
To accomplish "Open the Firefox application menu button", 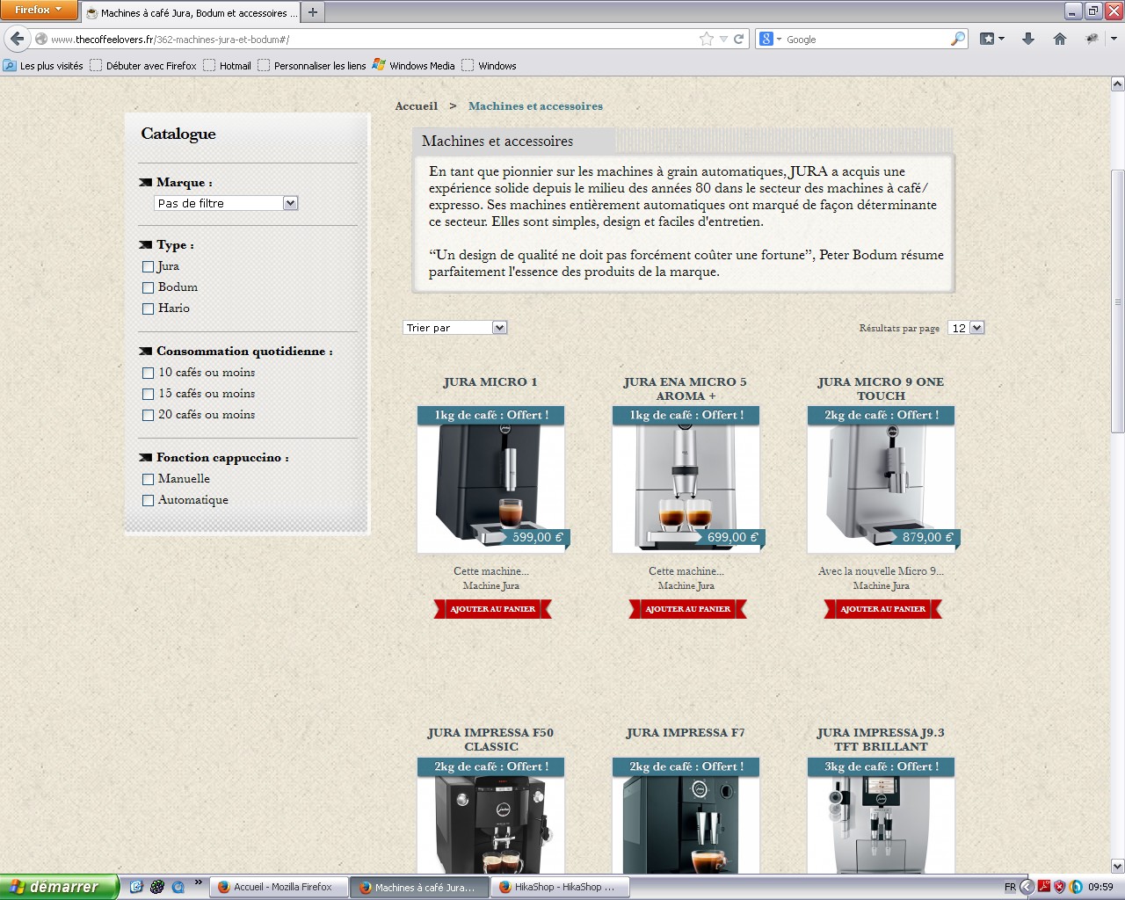I will coord(40,10).
